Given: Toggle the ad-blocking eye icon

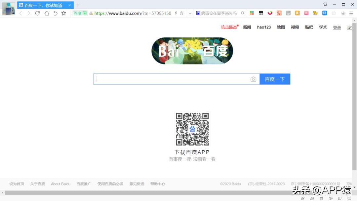Looking at the screenshot, I should point(312,198).
